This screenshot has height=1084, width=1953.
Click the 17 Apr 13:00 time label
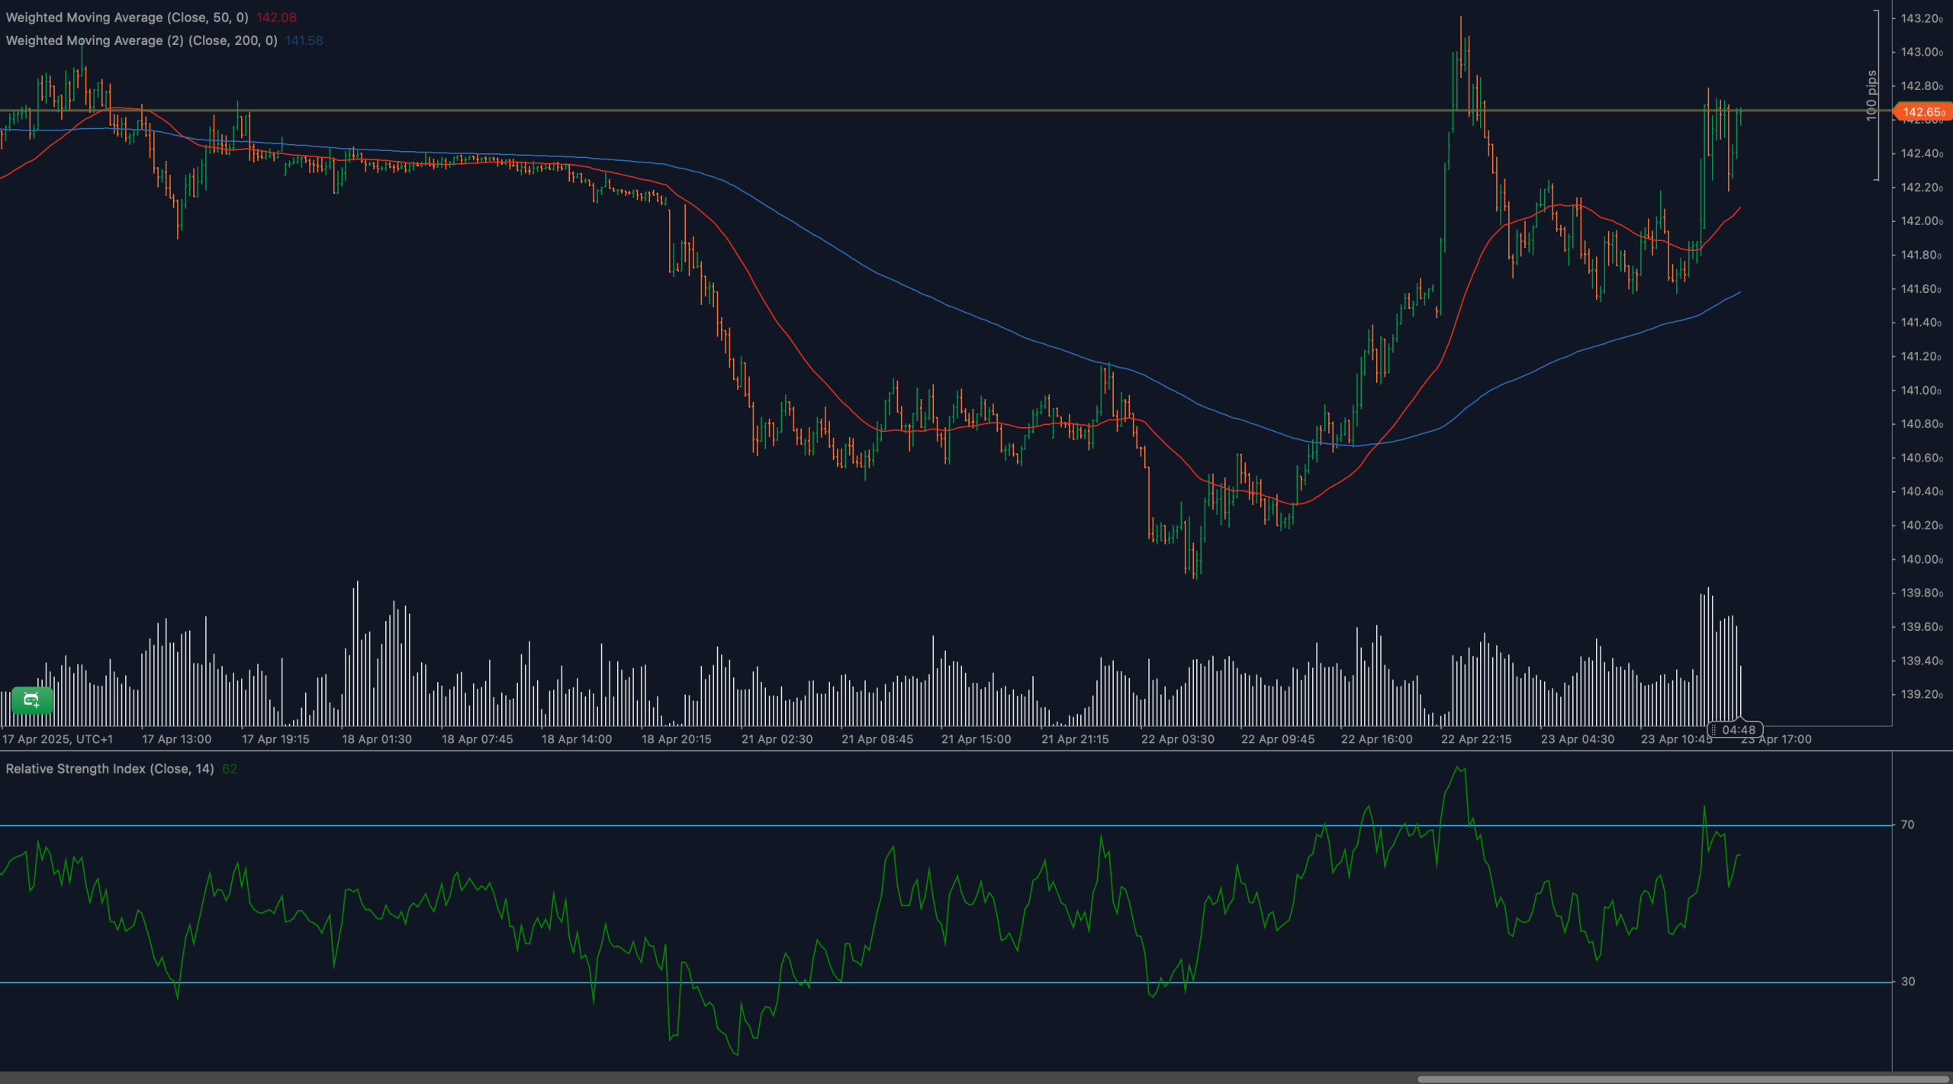(177, 739)
